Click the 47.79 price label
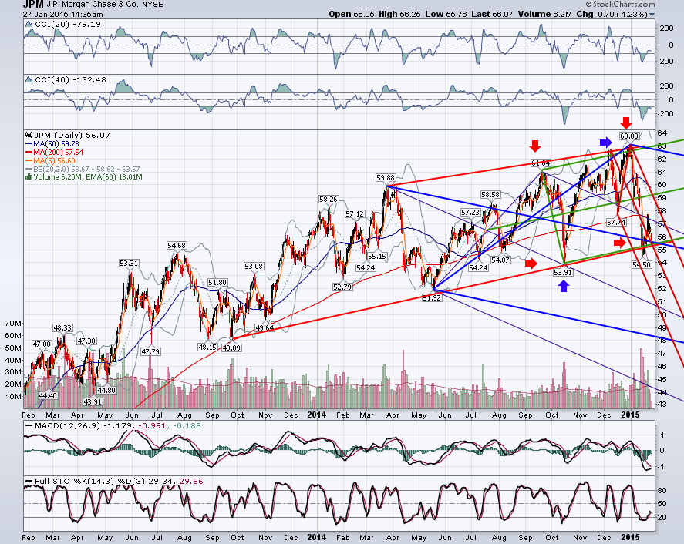 coord(150,351)
